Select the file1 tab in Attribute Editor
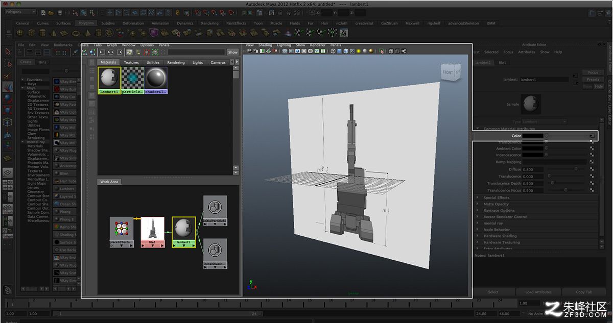The image size is (613, 323). 503,62
